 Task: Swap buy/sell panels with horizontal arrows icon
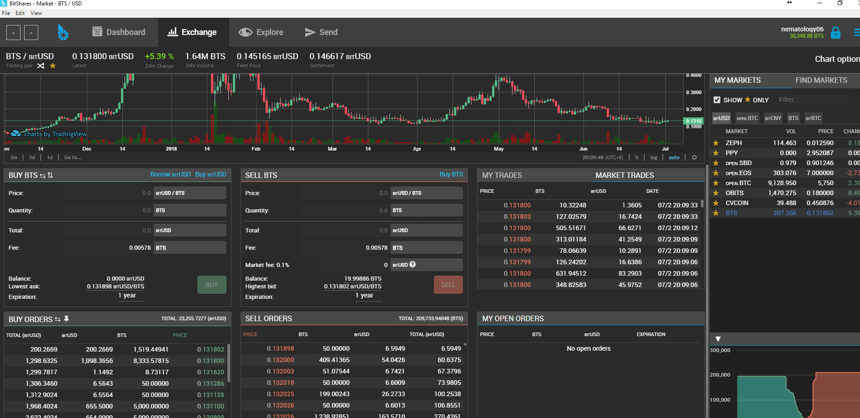pyautogui.click(x=42, y=176)
